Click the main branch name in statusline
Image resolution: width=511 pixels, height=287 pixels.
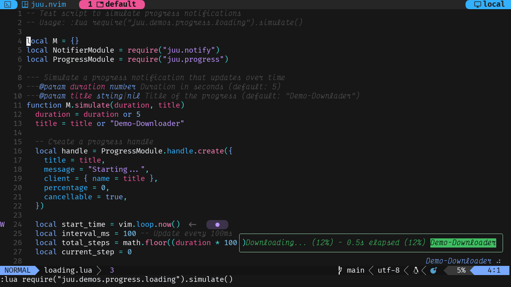tap(355, 270)
